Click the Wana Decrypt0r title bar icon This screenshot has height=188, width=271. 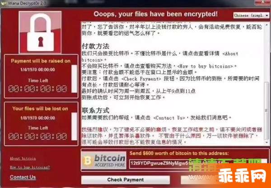pos(4,3)
